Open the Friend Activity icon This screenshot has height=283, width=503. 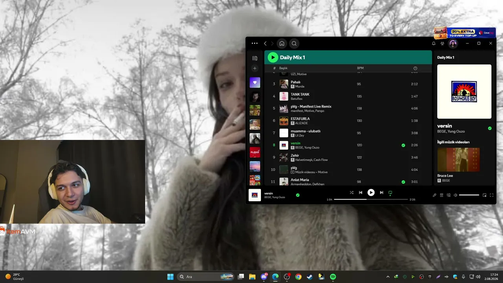442,43
